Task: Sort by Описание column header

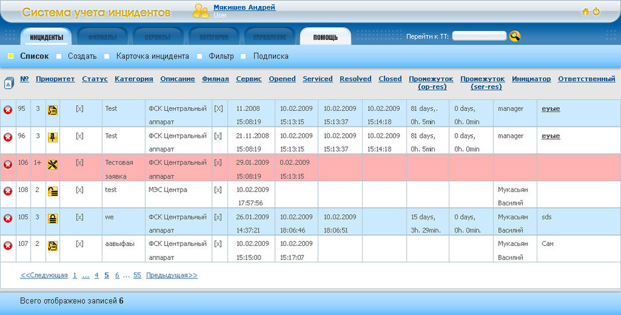Action: (177, 78)
